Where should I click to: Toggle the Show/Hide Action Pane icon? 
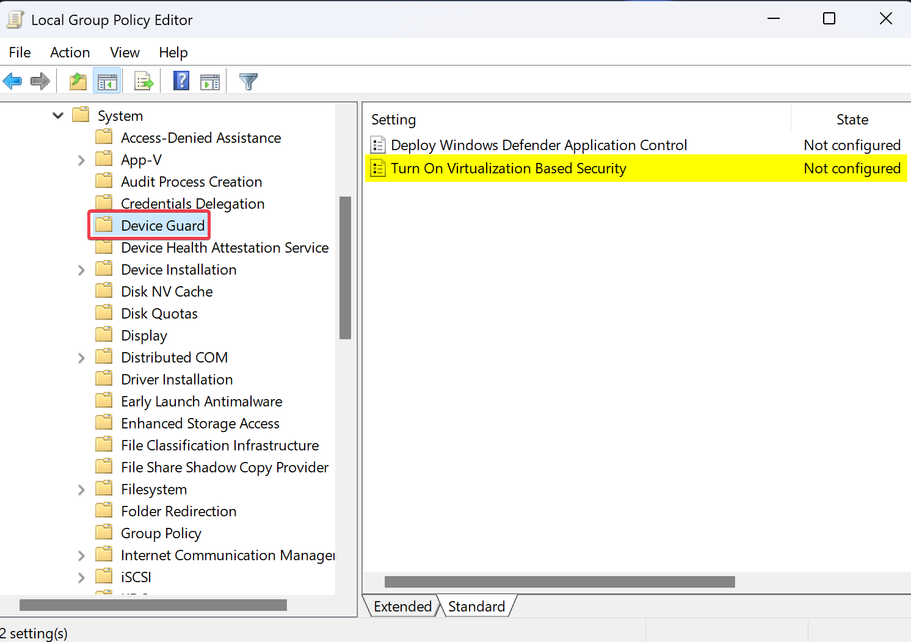coord(210,80)
